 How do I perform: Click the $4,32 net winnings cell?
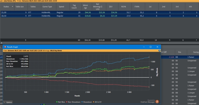tap(102, 16)
